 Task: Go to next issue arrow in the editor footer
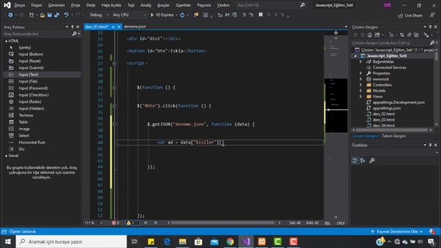tap(155, 223)
